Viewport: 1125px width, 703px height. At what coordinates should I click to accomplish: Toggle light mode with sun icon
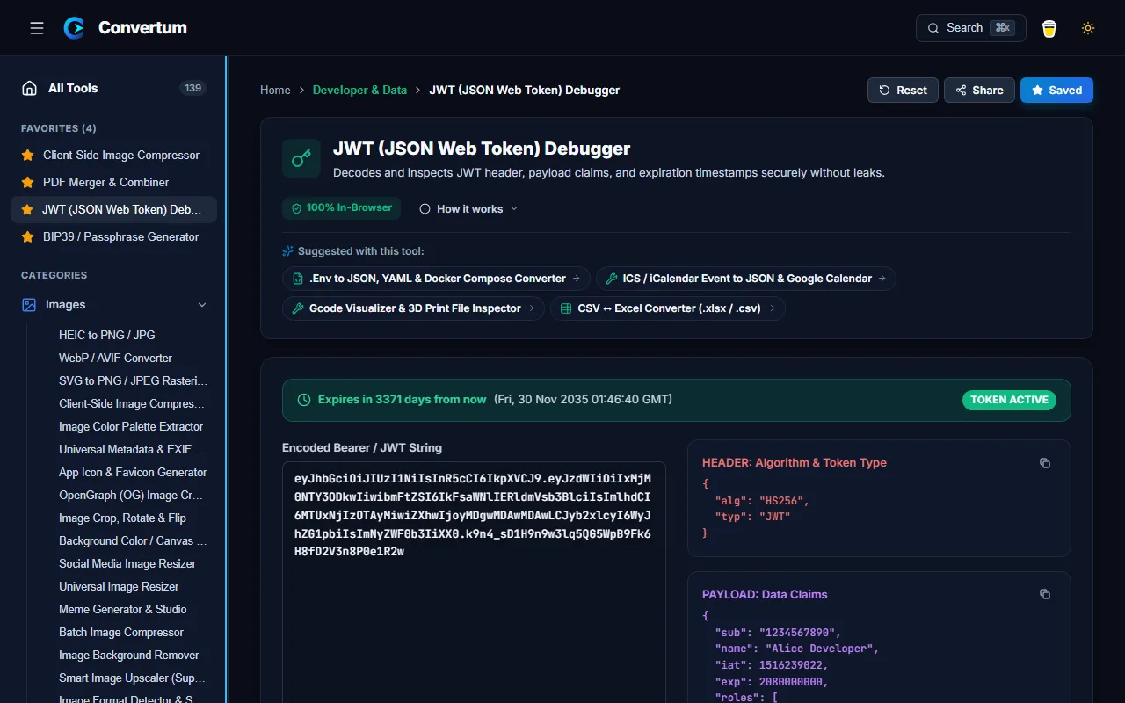pyautogui.click(x=1088, y=28)
